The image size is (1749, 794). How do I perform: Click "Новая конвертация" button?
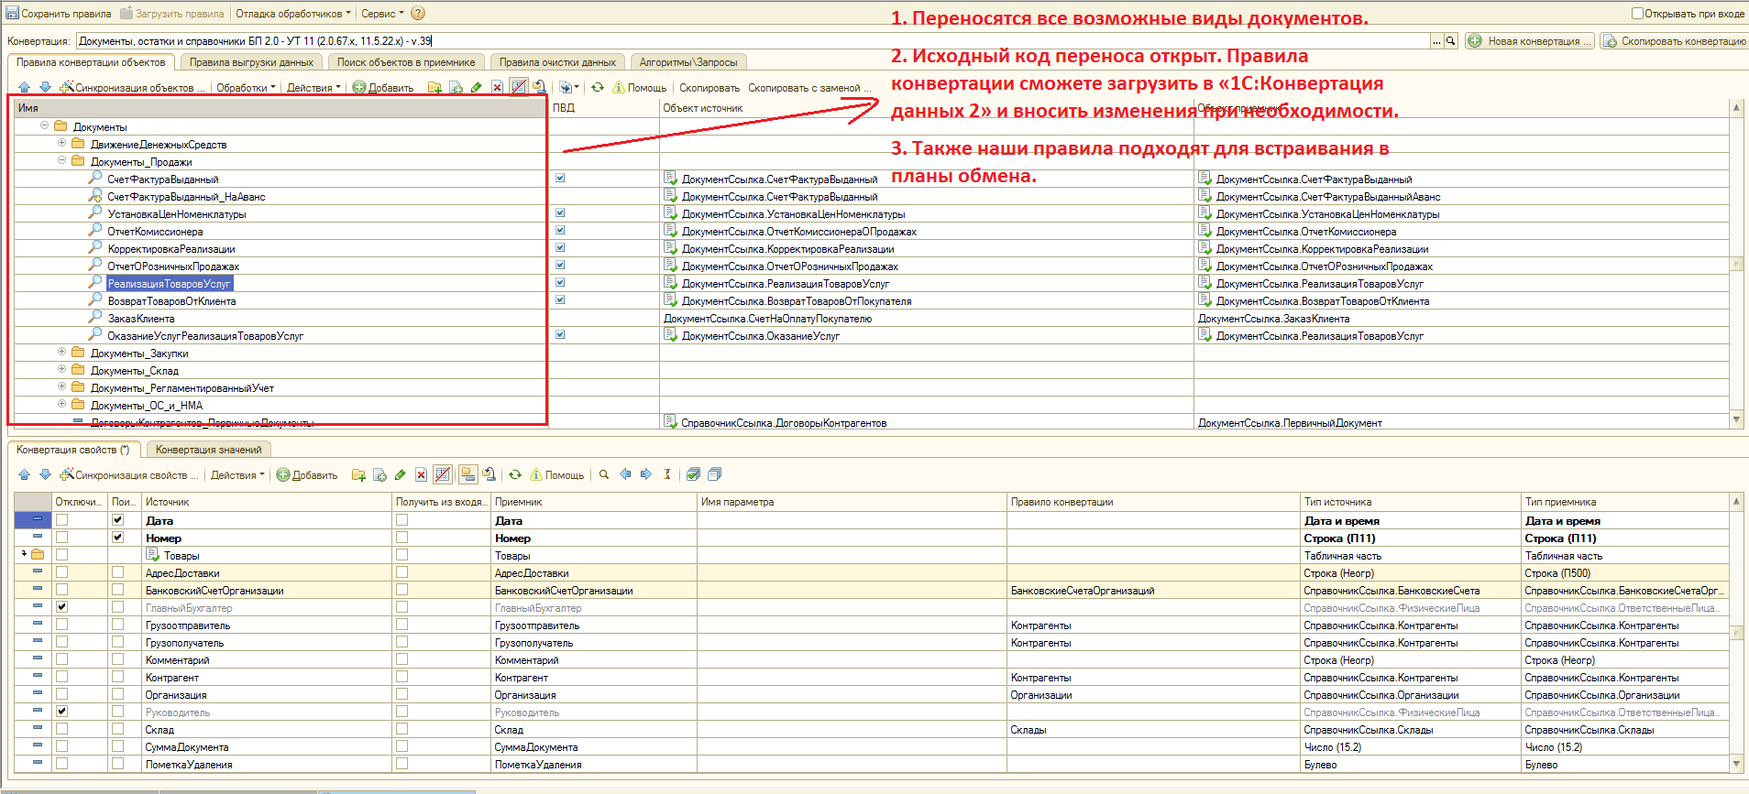tap(1530, 41)
